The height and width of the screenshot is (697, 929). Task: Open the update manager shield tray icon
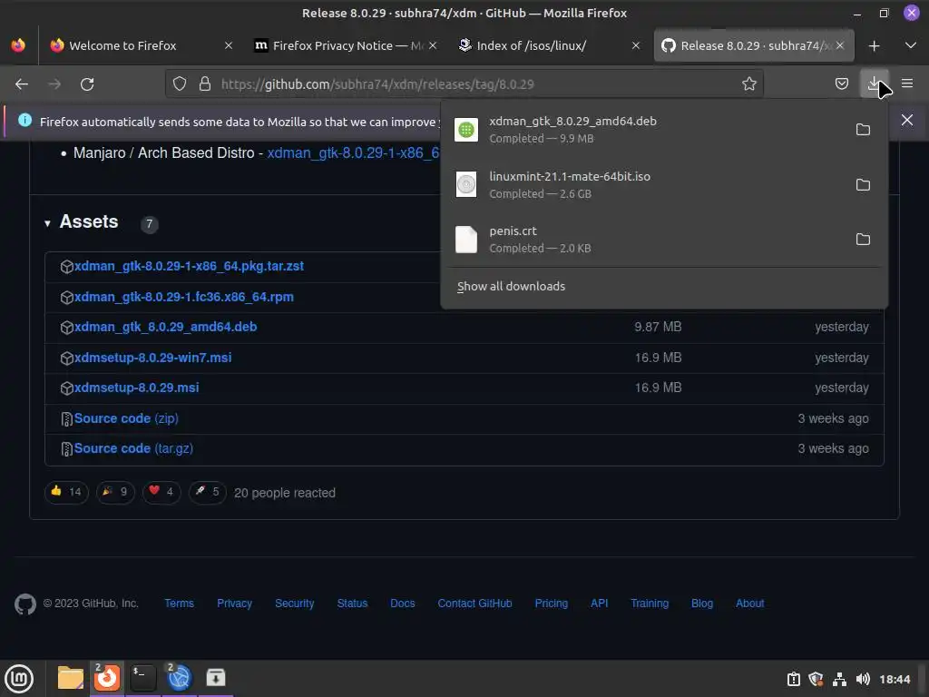[x=816, y=679]
